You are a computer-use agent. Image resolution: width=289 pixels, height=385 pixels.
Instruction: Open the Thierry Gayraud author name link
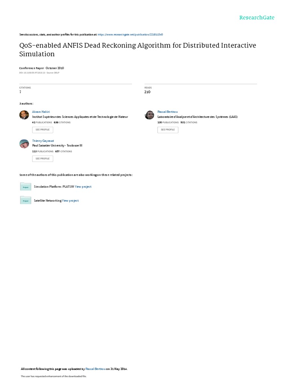(x=43, y=141)
